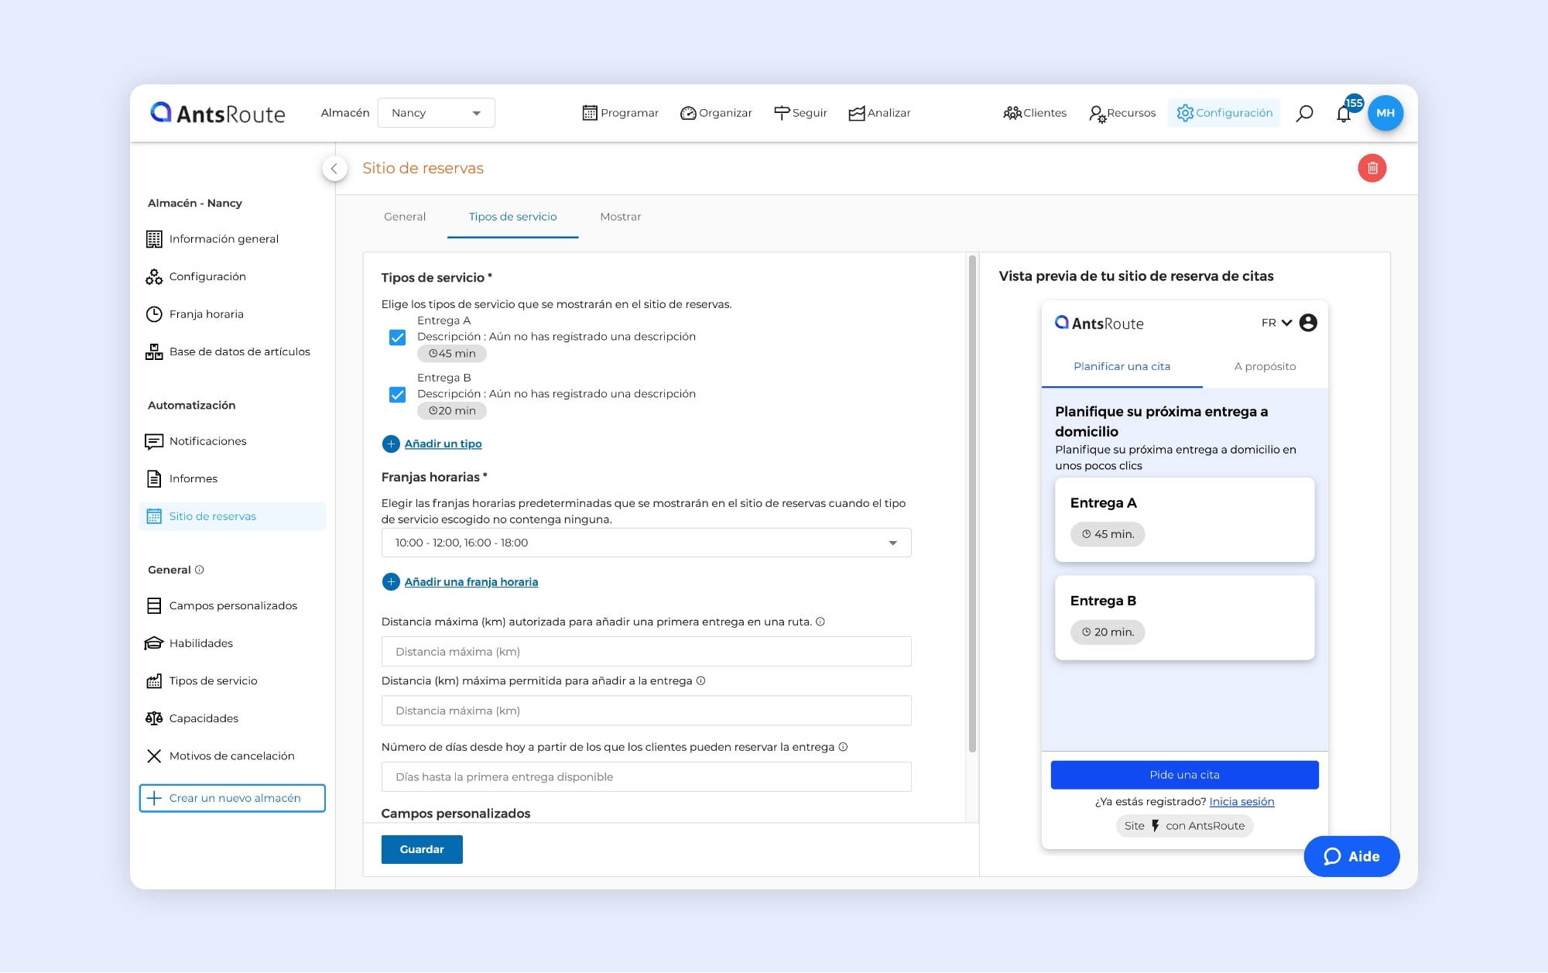This screenshot has height=973, width=1548.
Task: Open Habilidades in the sidebar
Action: coord(200,643)
